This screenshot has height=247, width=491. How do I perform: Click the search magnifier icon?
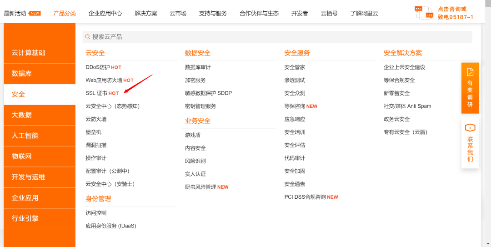click(x=88, y=37)
